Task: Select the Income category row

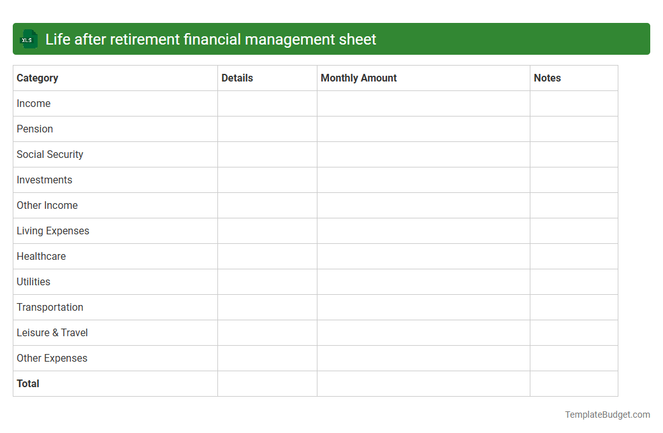Action: [33, 103]
